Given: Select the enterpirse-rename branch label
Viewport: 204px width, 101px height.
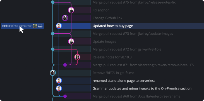Looking at the screenshot, I should pyautogui.click(x=22, y=26).
